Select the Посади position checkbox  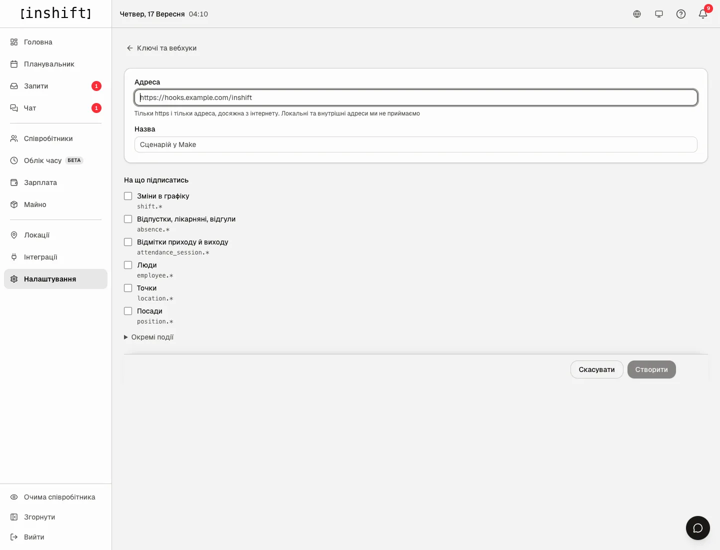(x=128, y=311)
